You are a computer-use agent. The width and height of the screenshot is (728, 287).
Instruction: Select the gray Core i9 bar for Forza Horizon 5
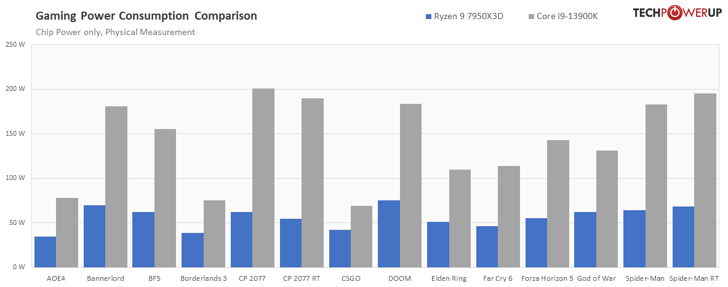tap(558, 204)
